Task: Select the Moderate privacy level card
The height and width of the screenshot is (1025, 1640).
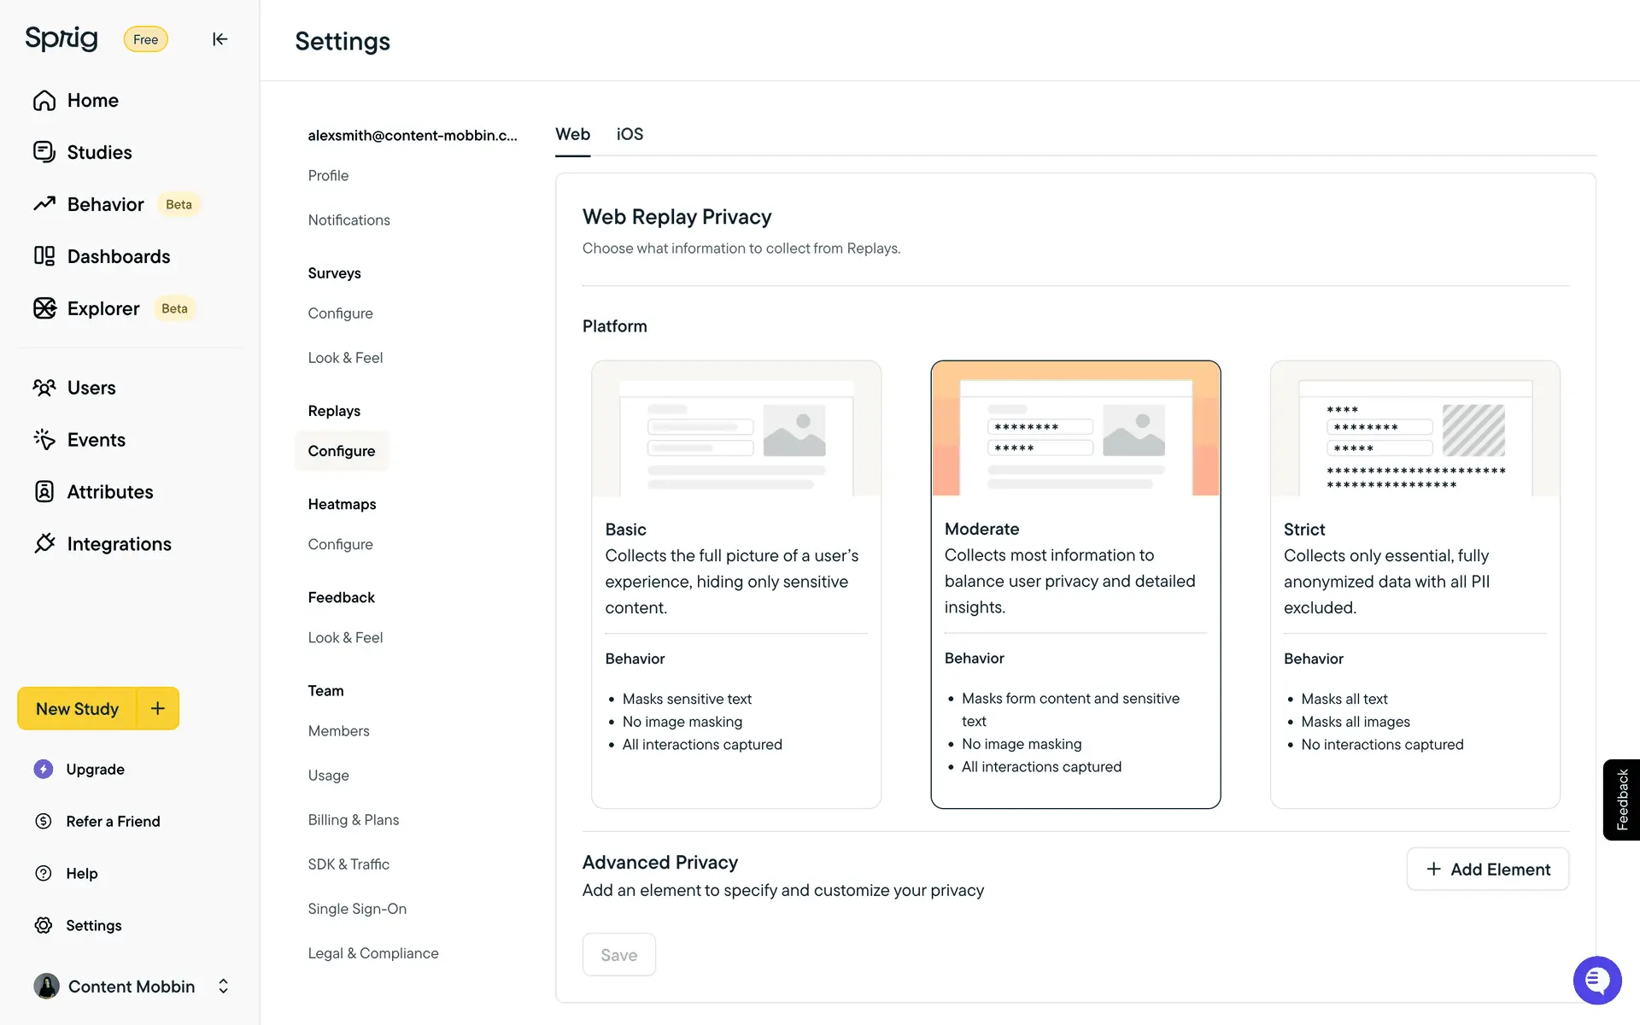Action: 1075,584
